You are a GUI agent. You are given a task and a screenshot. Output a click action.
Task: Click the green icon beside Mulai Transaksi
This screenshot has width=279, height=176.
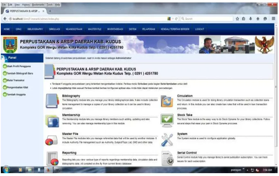pos(4,80)
